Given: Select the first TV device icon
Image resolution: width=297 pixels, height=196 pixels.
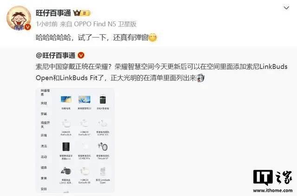Looking at the screenshot, I should click(66, 99).
